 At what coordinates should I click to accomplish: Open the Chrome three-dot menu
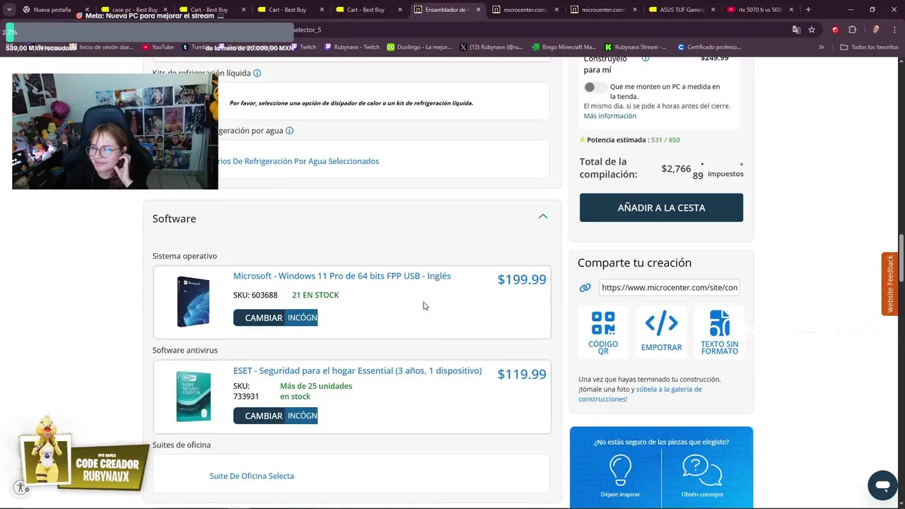coord(894,30)
